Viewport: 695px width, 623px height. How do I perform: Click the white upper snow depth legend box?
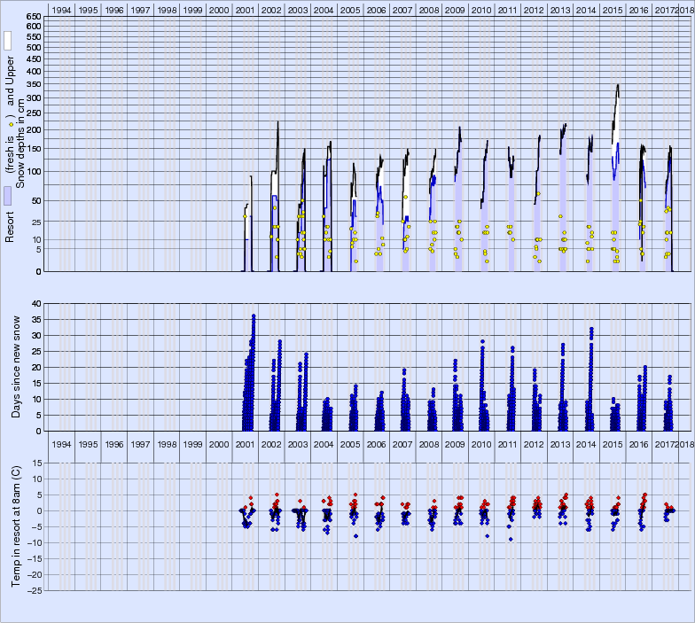tap(7, 41)
